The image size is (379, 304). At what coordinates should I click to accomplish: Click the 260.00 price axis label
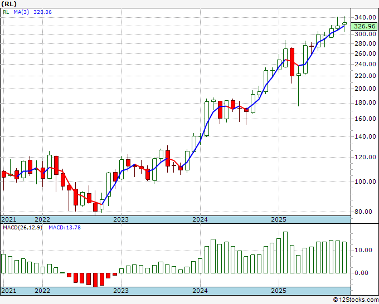(x=365, y=53)
